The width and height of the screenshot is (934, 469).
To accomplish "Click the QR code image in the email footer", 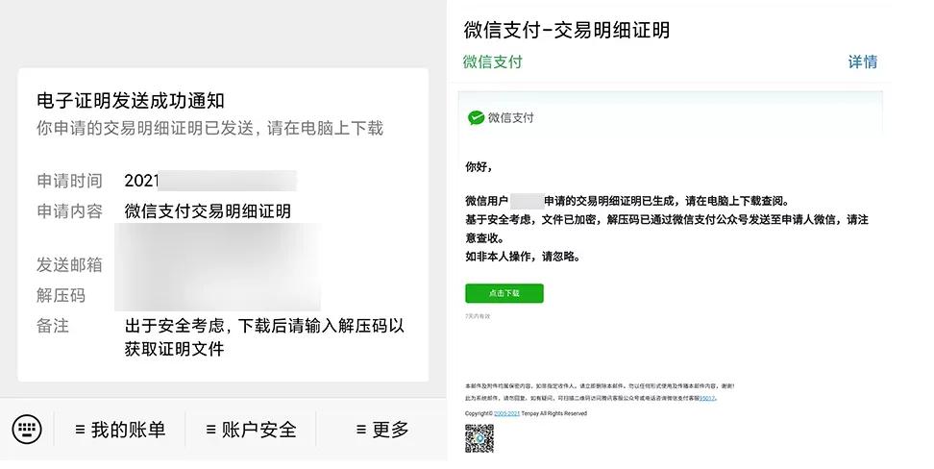I will (x=479, y=438).
